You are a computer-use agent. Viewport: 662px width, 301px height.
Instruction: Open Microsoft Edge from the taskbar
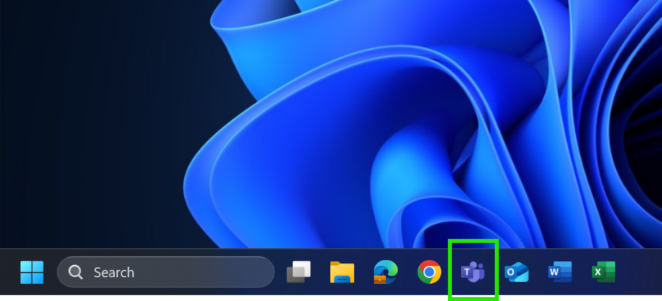385,272
